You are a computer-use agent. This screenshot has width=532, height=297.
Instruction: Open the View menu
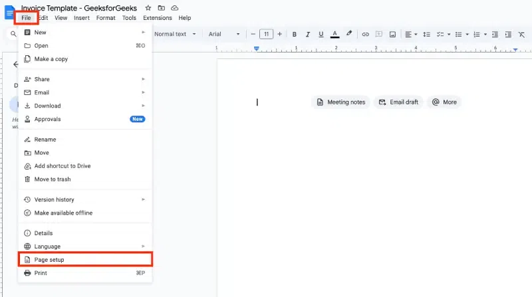(61, 18)
